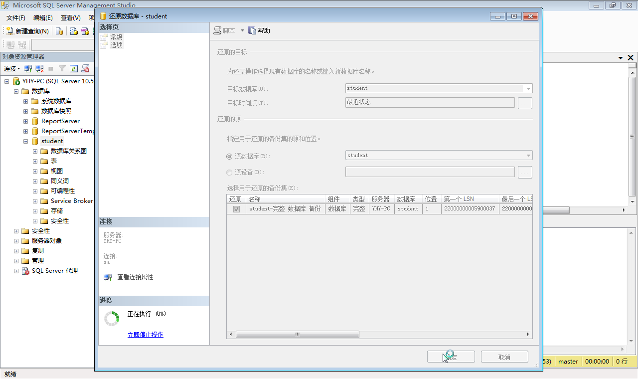This screenshot has height=379, width=638.
Task: Click the 'master' entry in the status bar
Action: pos(568,362)
